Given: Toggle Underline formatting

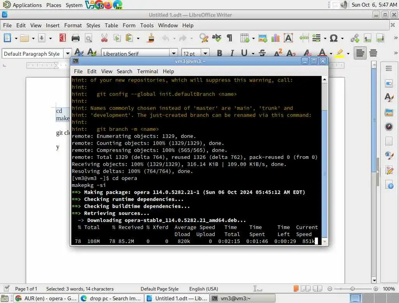Looking at the screenshot, I should click(244, 53).
